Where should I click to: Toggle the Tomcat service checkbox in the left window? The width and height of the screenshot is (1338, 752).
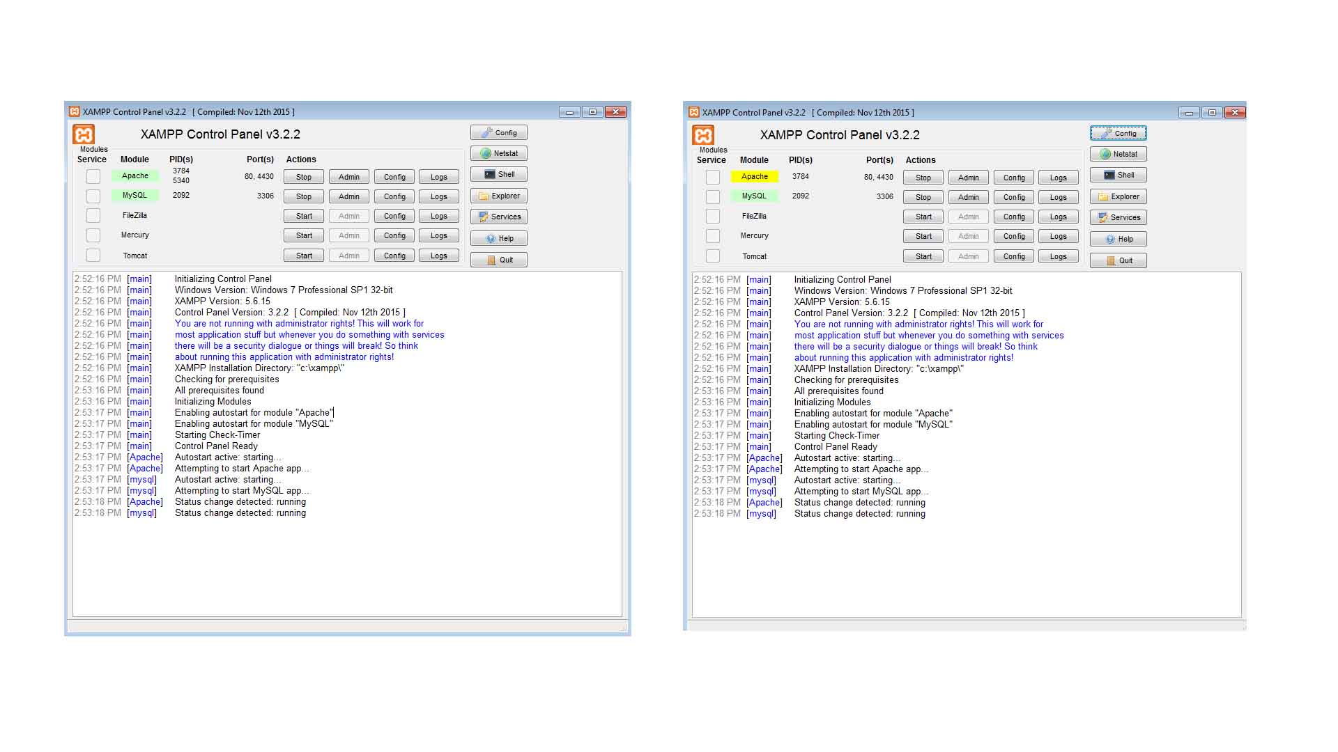[93, 256]
